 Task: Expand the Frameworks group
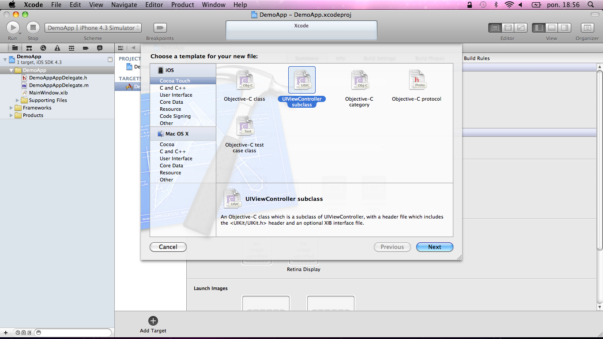point(11,108)
